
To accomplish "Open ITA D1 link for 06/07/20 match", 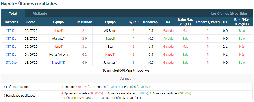I will coord(11,31).
